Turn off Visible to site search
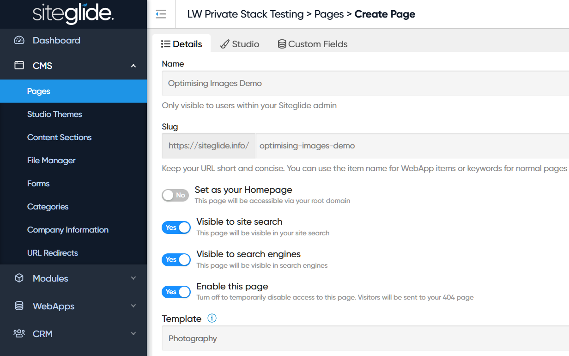This screenshot has height=356, width=569. click(176, 227)
